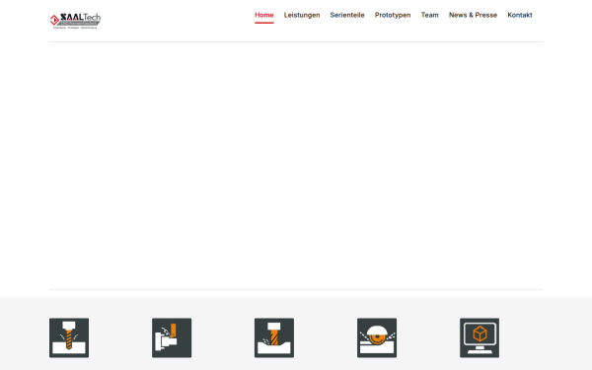Click the orange cube on monitor
The height and width of the screenshot is (370, 592).
pyautogui.click(x=480, y=333)
